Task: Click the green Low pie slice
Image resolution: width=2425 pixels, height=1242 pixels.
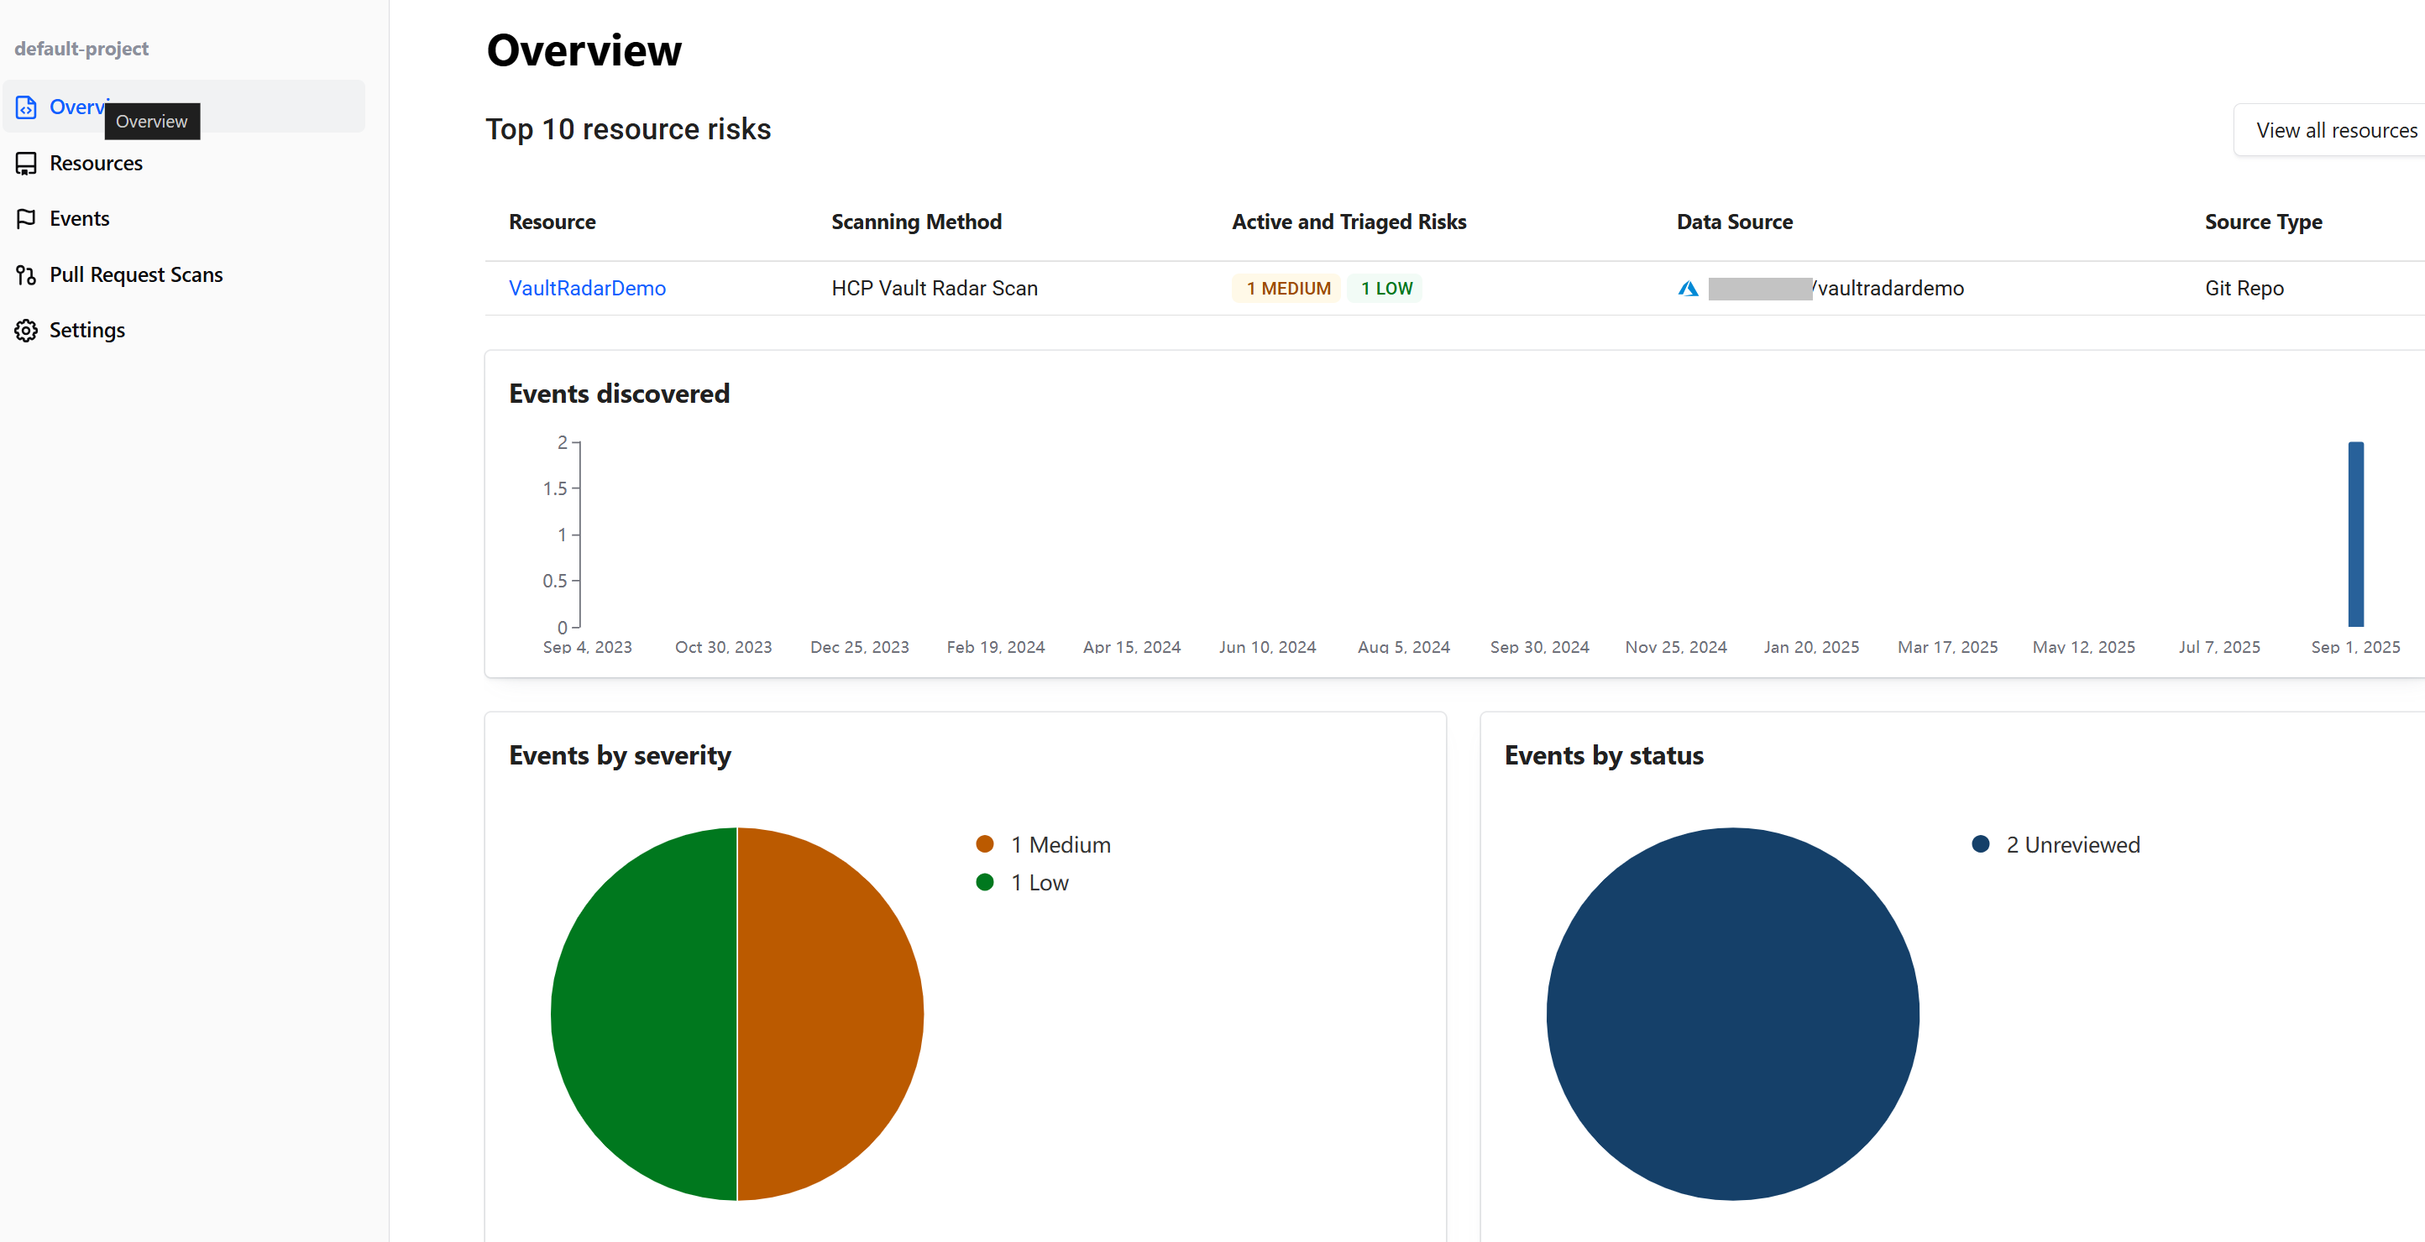Action: pyautogui.click(x=644, y=1015)
